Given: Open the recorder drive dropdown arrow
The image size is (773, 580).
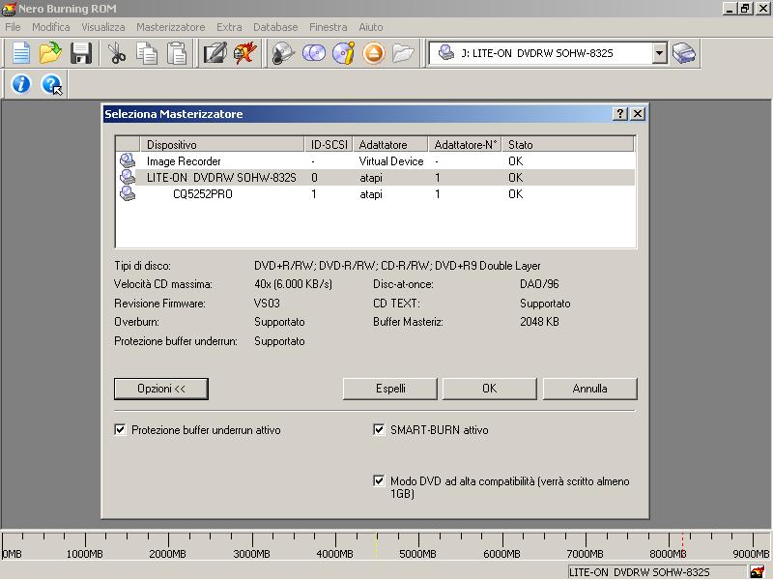Looking at the screenshot, I should click(659, 53).
